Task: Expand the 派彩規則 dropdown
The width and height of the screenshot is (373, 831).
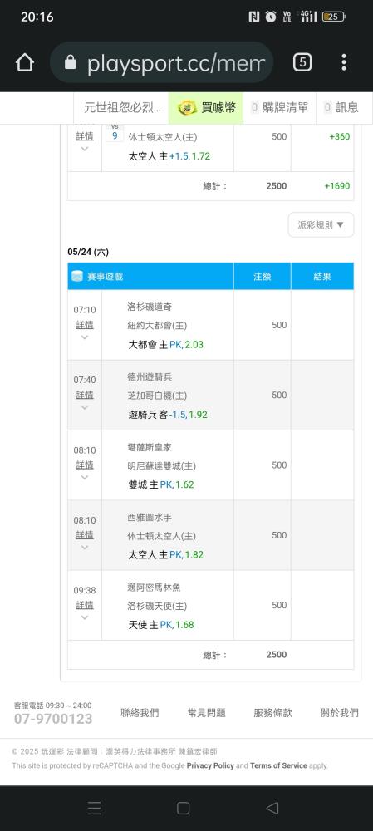Action: pos(321,224)
